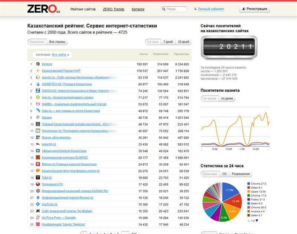The image size is (297, 234).
Task: Open Личный кабинет link
Action: pos(211,9)
